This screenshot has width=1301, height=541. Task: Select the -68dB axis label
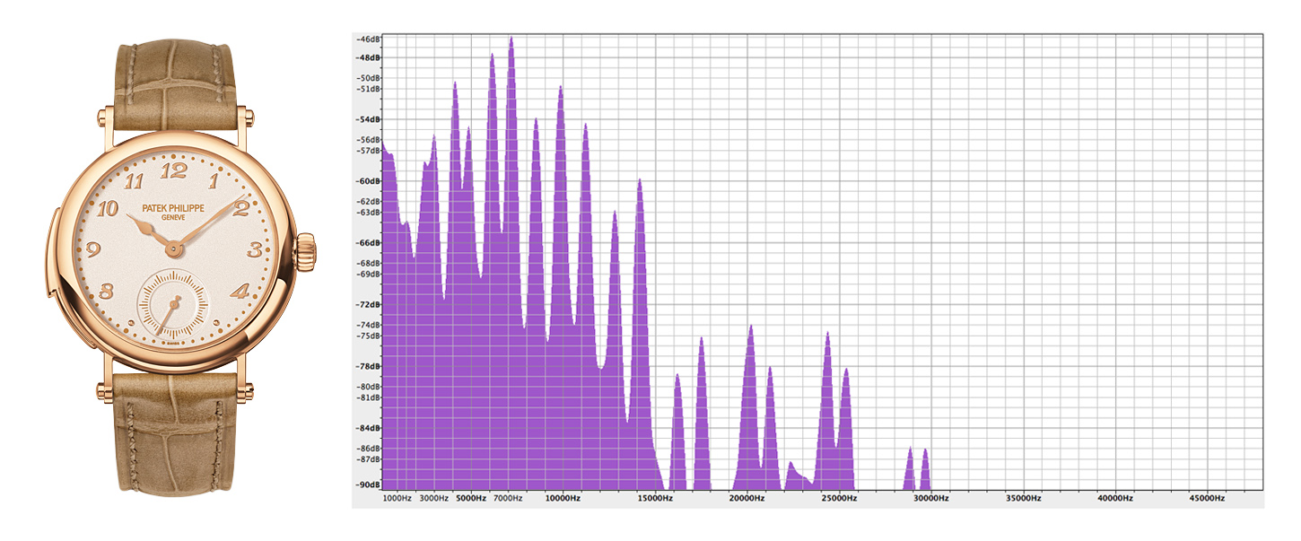coord(368,264)
